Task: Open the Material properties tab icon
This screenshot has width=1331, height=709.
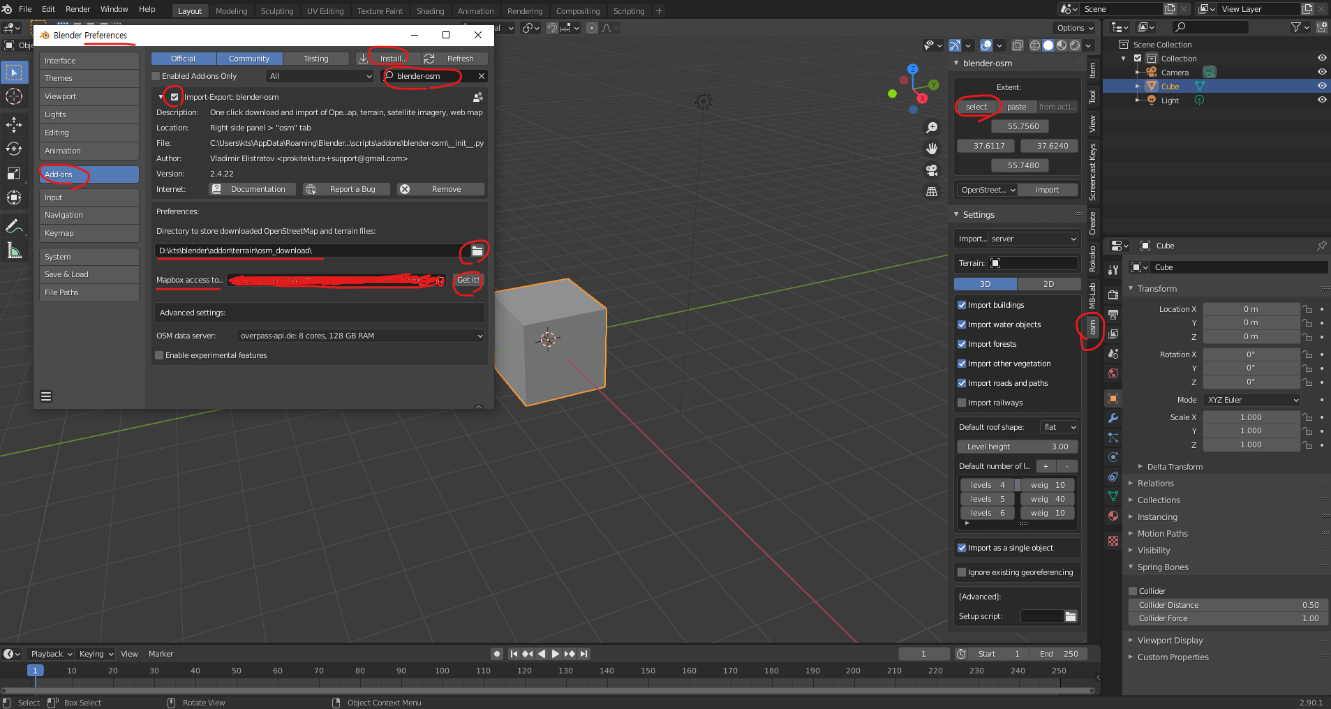Action: pos(1113,516)
